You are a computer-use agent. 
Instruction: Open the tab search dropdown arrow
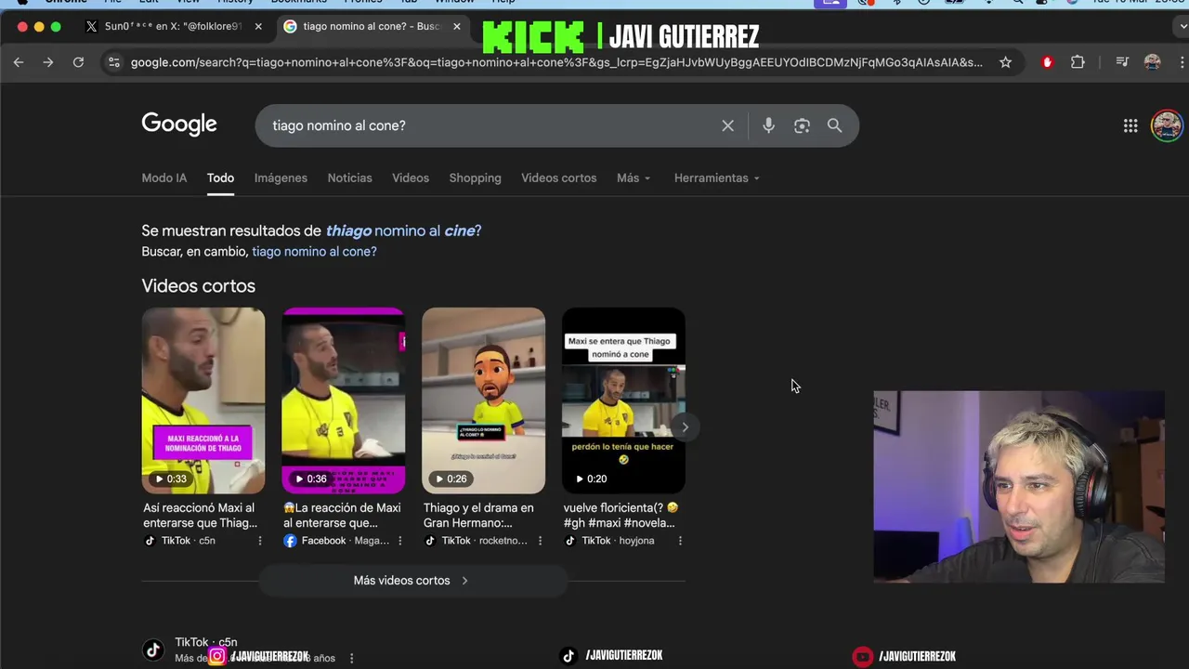(1182, 26)
